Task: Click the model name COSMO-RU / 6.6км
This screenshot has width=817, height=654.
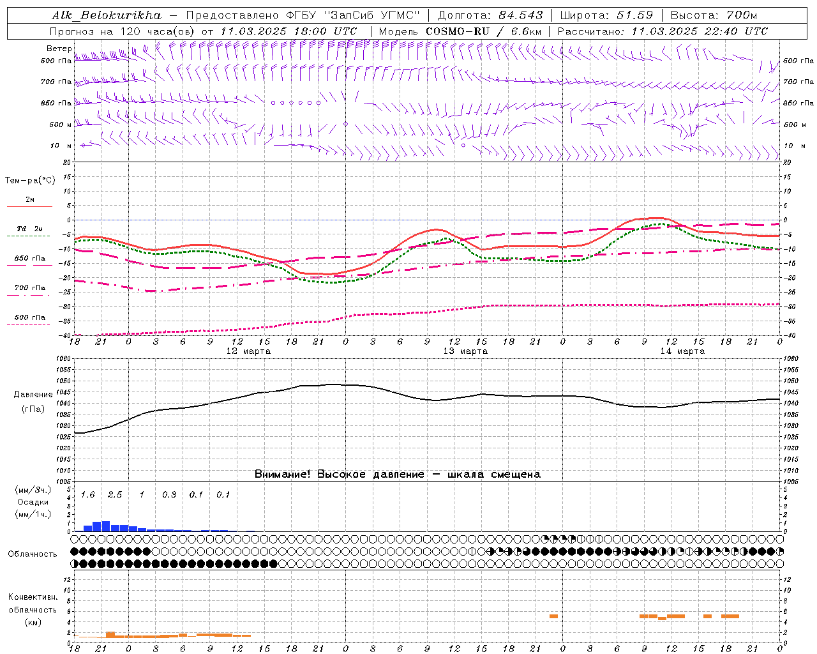Action: tap(483, 31)
